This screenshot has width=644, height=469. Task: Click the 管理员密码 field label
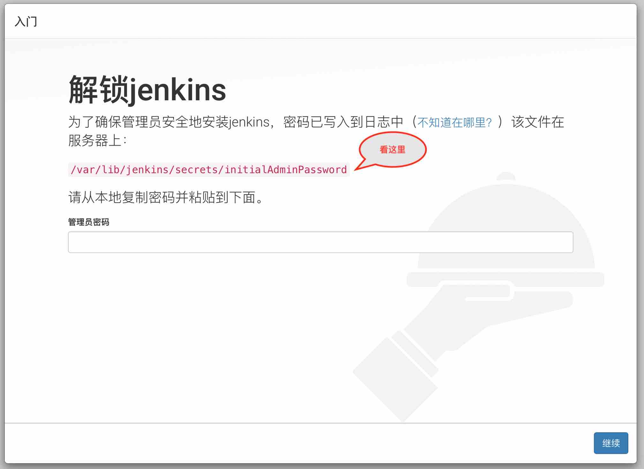click(89, 222)
